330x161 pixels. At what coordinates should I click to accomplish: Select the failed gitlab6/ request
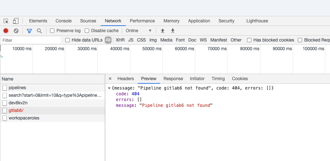53,110
